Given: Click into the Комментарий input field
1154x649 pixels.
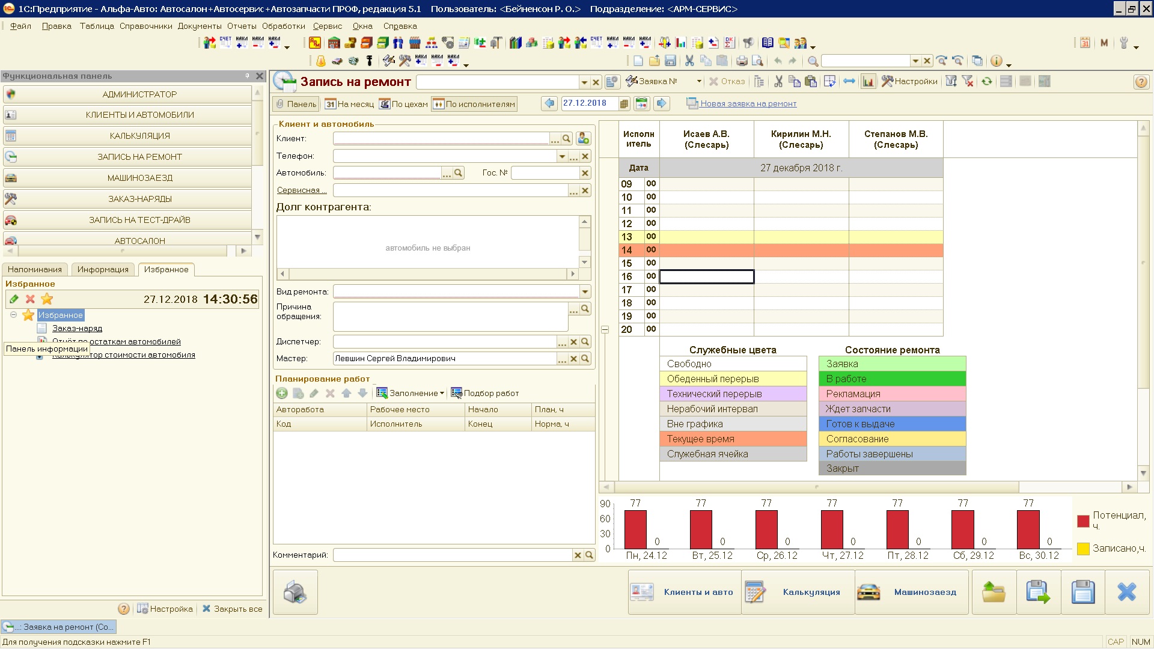Looking at the screenshot, I should [x=453, y=555].
